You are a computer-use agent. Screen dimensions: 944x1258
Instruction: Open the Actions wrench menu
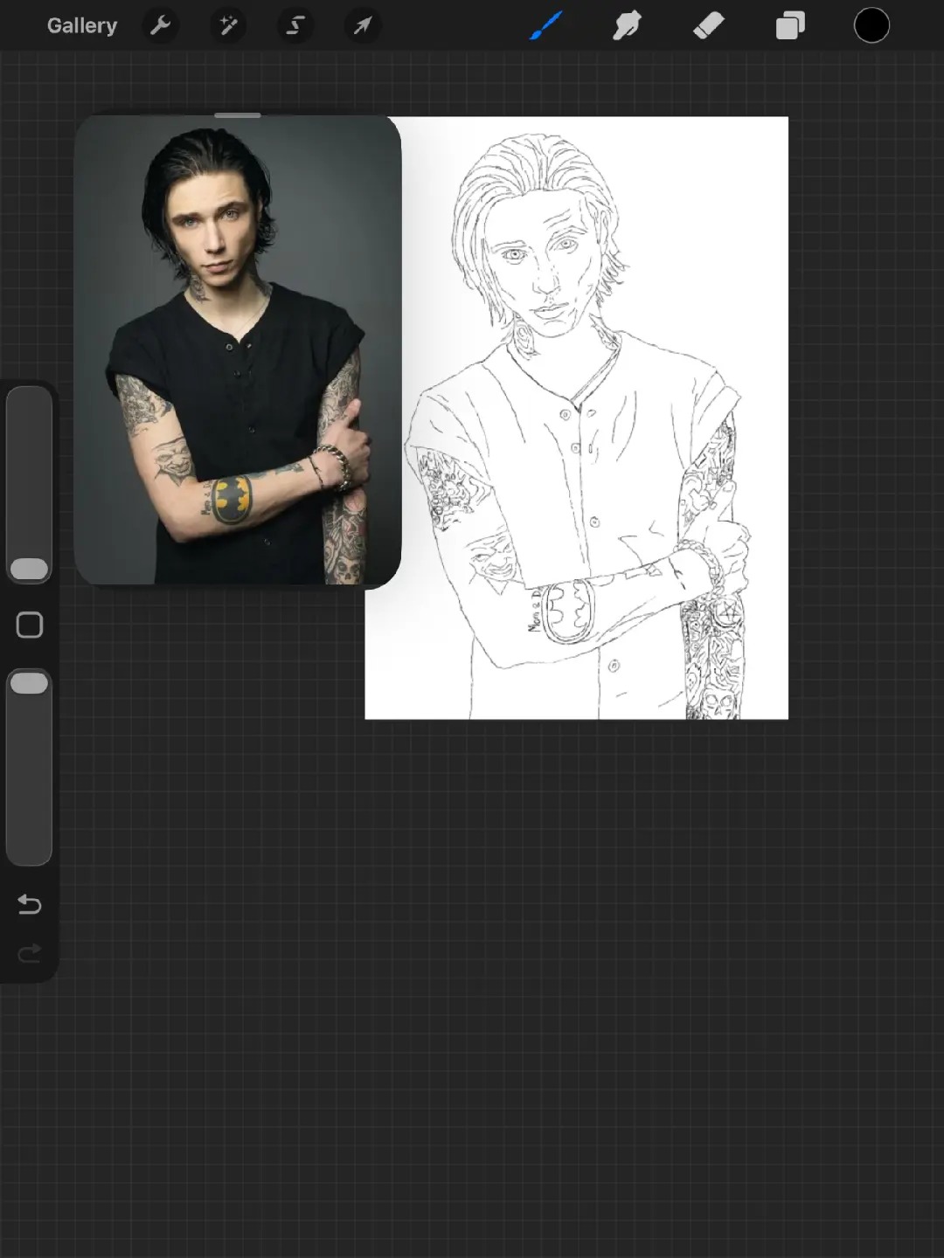pos(160,26)
